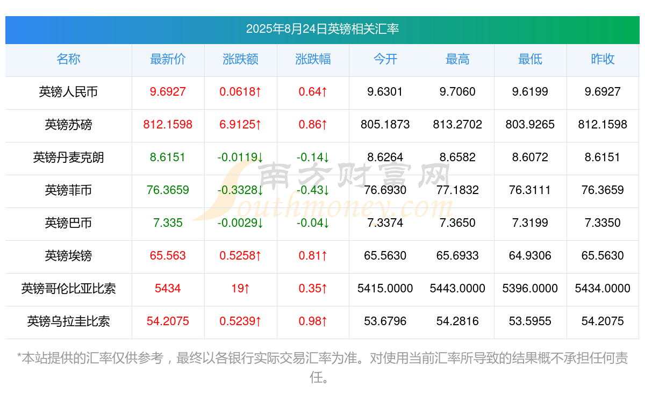Click the "英镑埃镑" row name

tap(68, 256)
